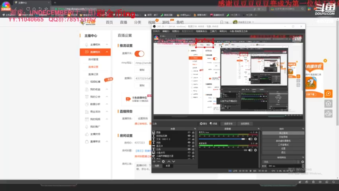
Task: Open the user account dropdown in header
Action: point(243,22)
